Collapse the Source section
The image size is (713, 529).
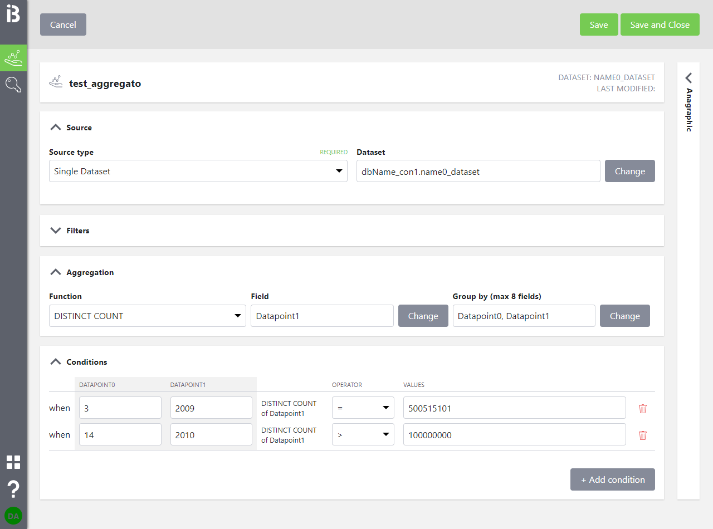click(55, 128)
